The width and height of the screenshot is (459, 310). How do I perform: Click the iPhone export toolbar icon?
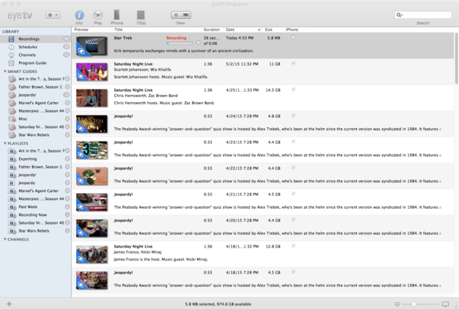[x=116, y=15]
